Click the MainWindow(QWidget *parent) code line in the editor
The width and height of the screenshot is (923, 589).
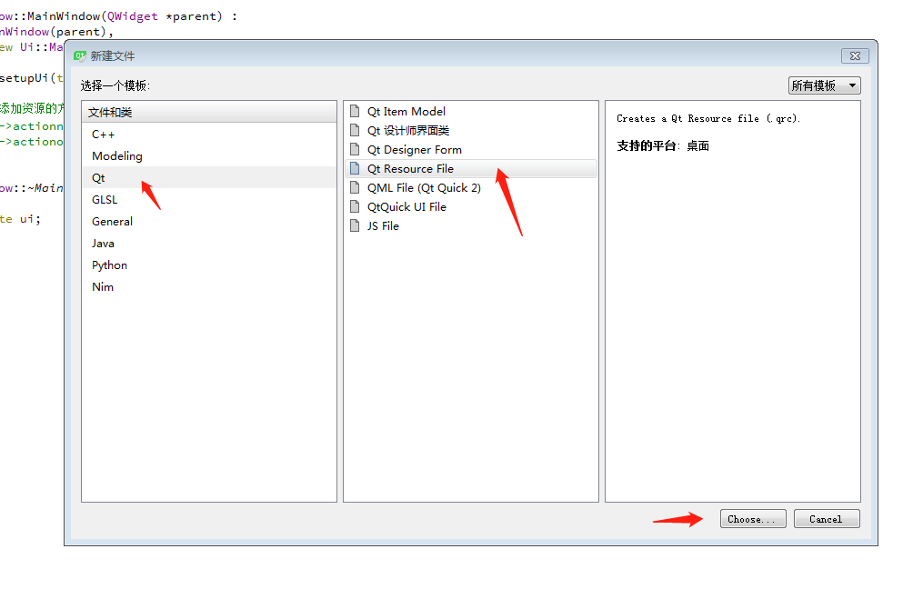click(x=117, y=16)
